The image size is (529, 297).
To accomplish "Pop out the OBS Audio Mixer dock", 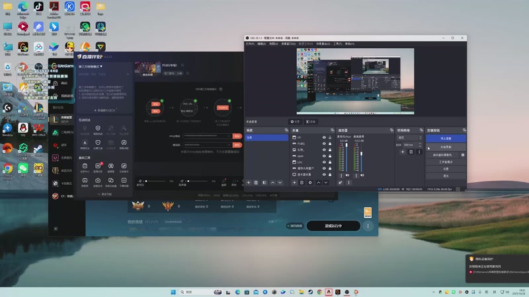I will click(391, 130).
